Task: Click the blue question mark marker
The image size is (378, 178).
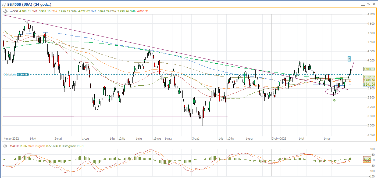Action: pyautogui.click(x=349, y=59)
